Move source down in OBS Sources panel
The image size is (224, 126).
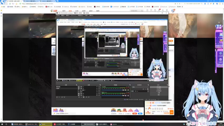point(89,97)
